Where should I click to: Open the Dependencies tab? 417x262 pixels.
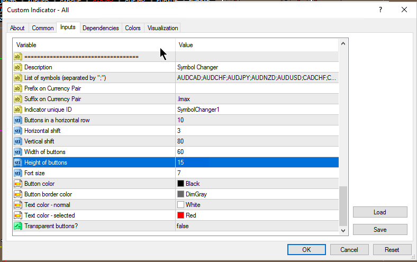pos(101,28)
